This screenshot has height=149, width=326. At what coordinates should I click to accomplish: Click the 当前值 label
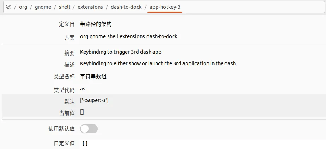[x=67, y=113]
